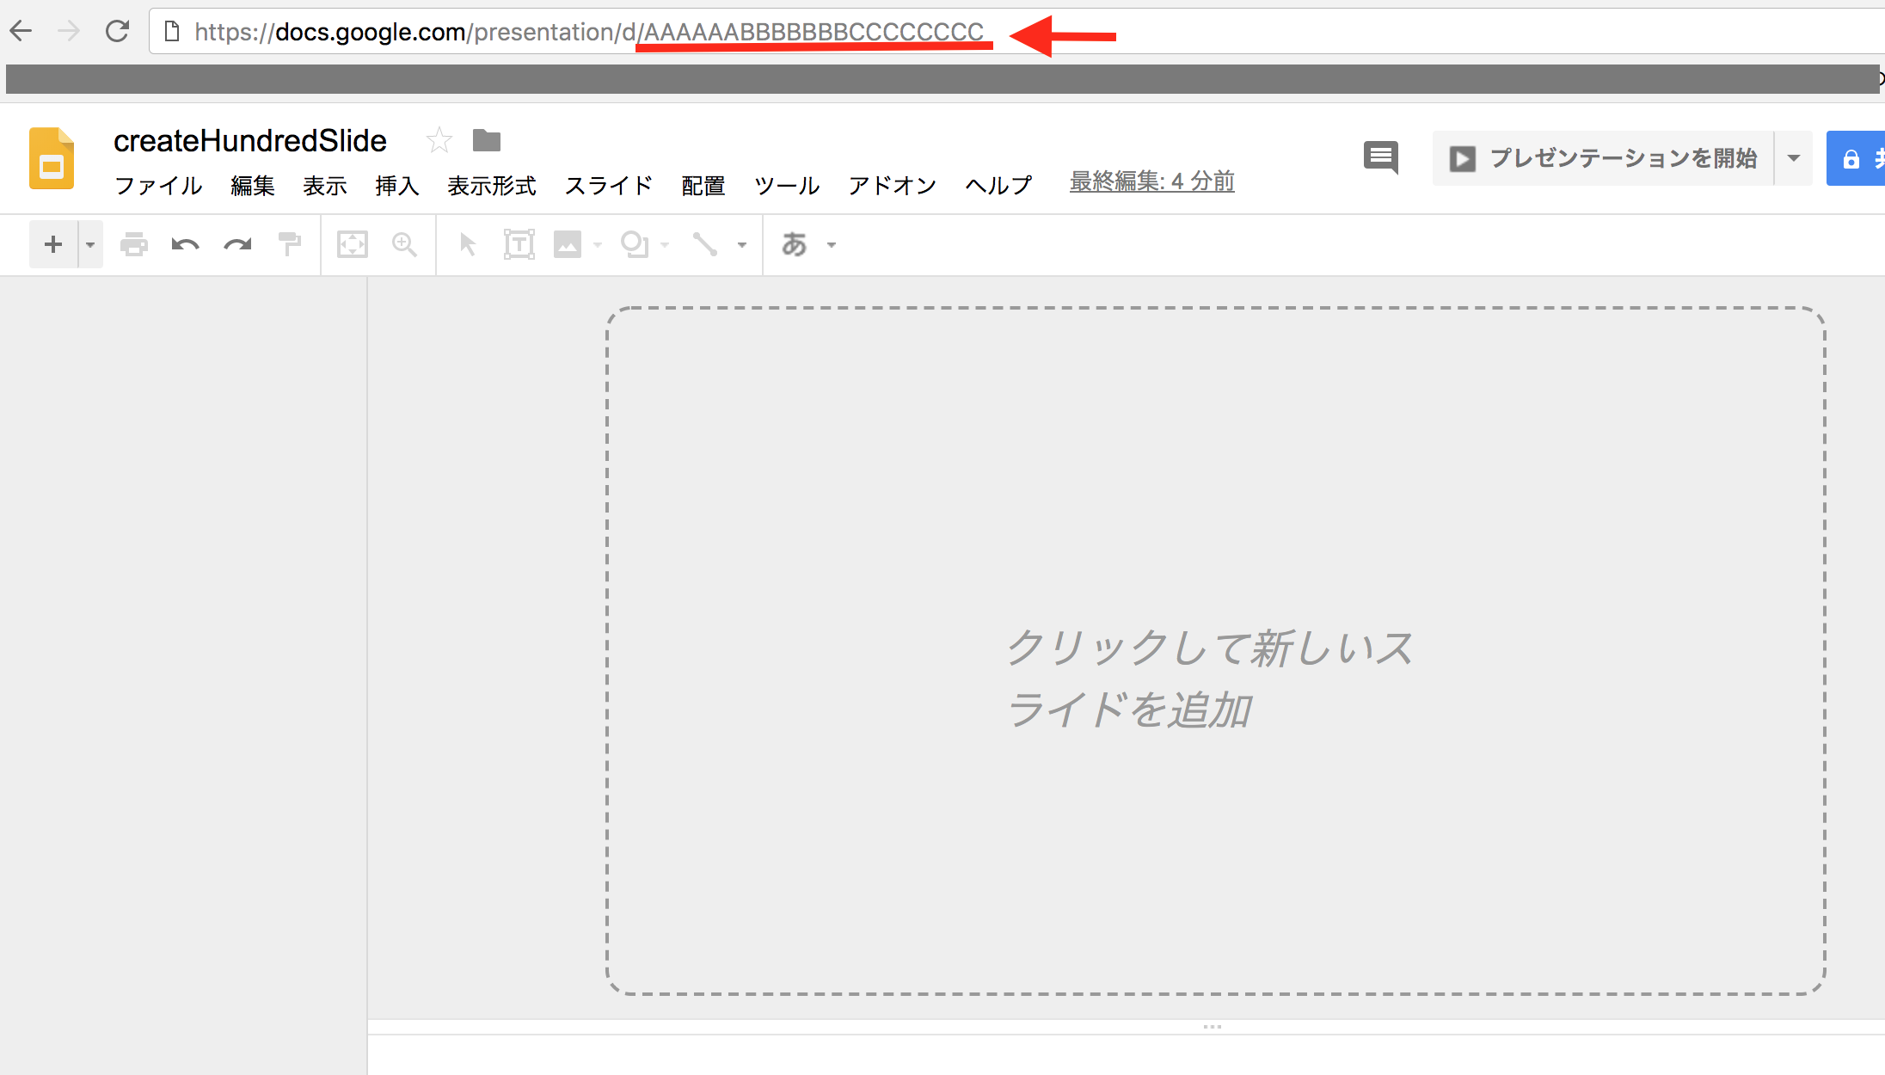The image size is (1885, 1075).
Task: Open the ファイル menu
Action: tap(157, 186)
